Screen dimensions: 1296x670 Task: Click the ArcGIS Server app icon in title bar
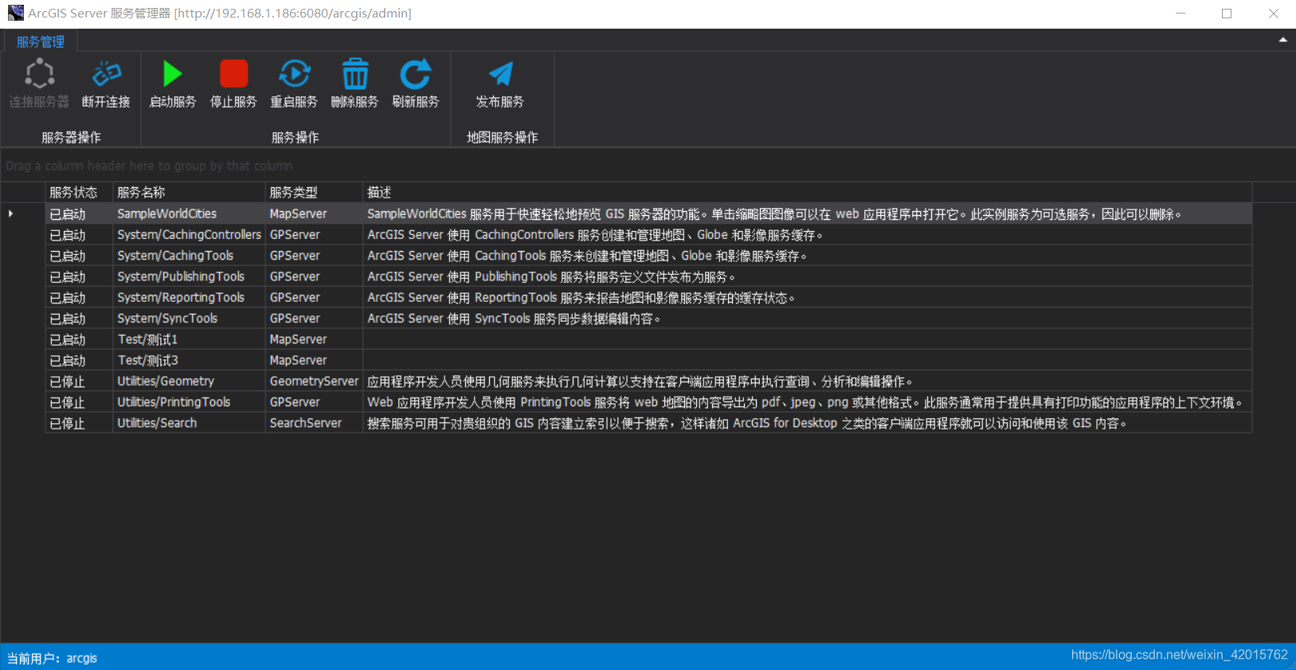pos(15,13)
